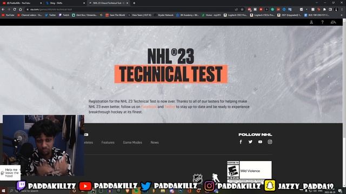This screenshot has width=346, height=194.
Task: Open the Game Modes footer link
Action: tap(132, 142)
